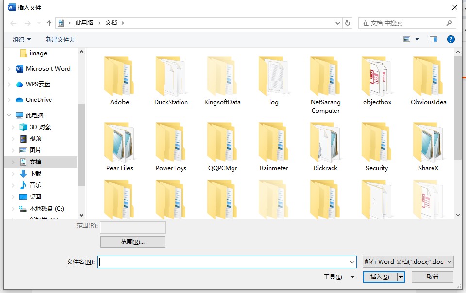Open the help question mark icon
The height and width of the screenshot is (293, 466).
click(450, 39)
